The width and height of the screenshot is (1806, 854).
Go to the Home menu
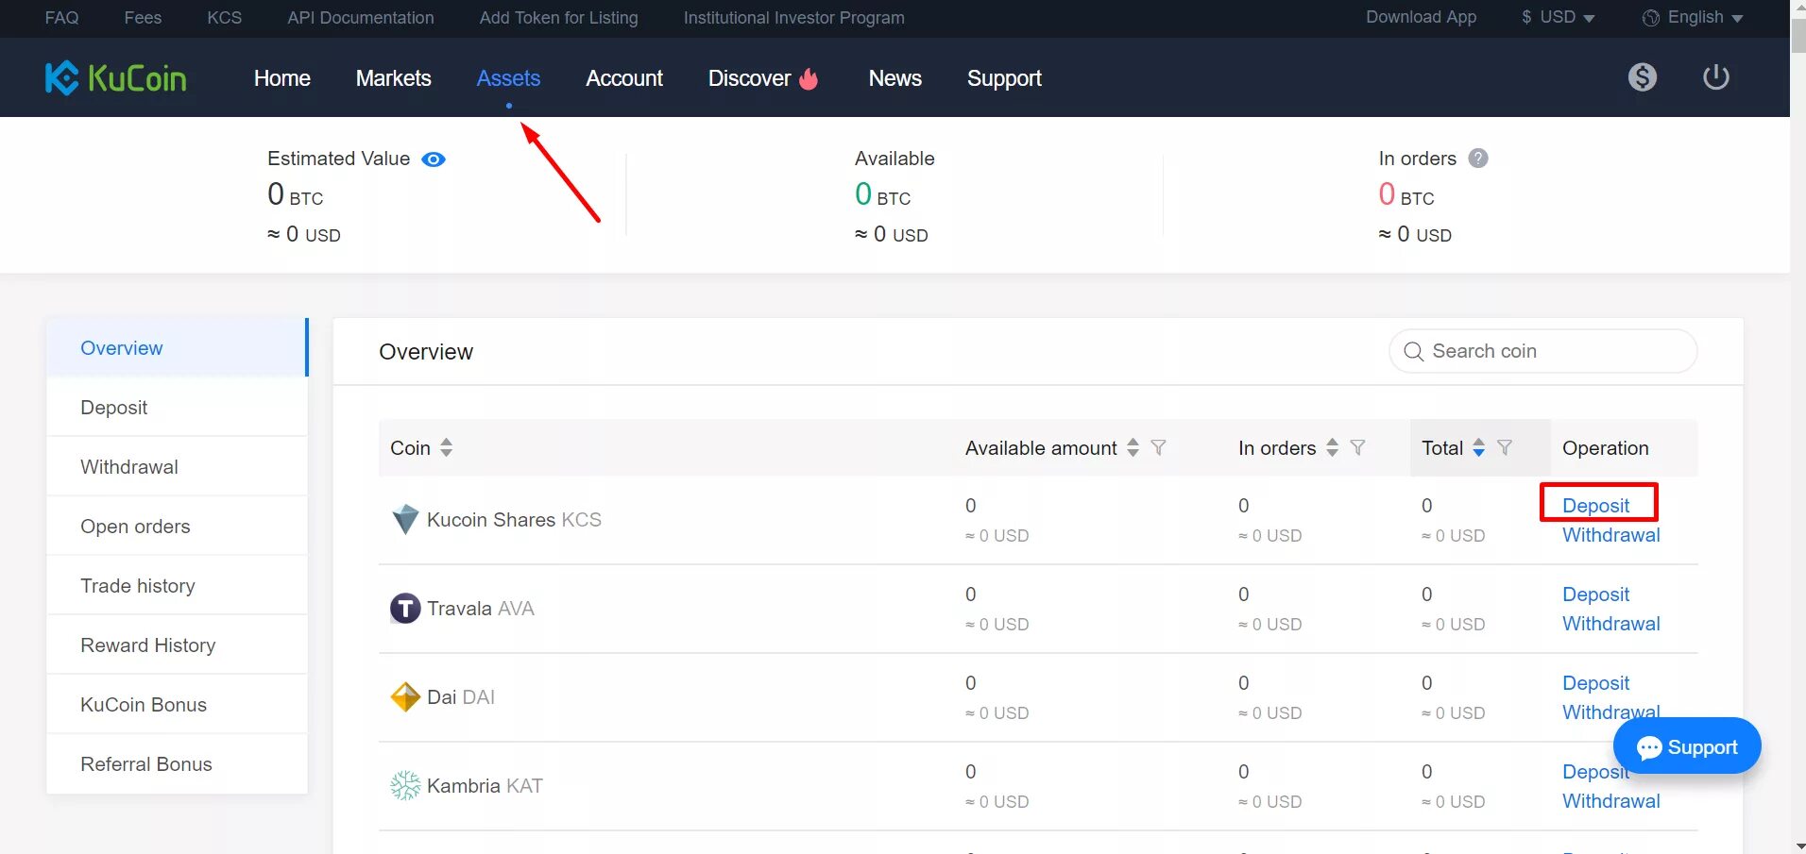282,78
